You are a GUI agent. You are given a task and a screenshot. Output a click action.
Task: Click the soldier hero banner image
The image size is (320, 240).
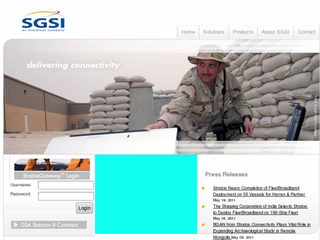tap(162, 96)
